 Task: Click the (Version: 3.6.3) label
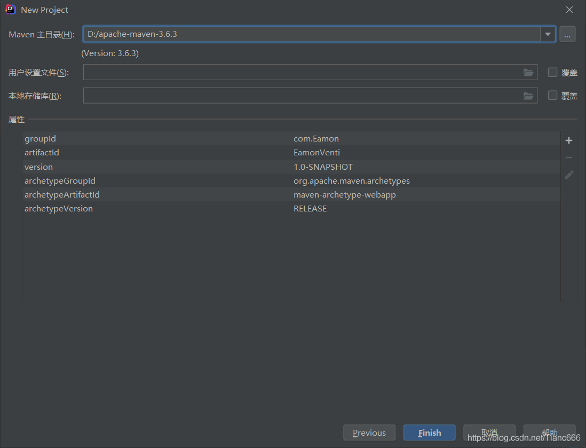110,53
